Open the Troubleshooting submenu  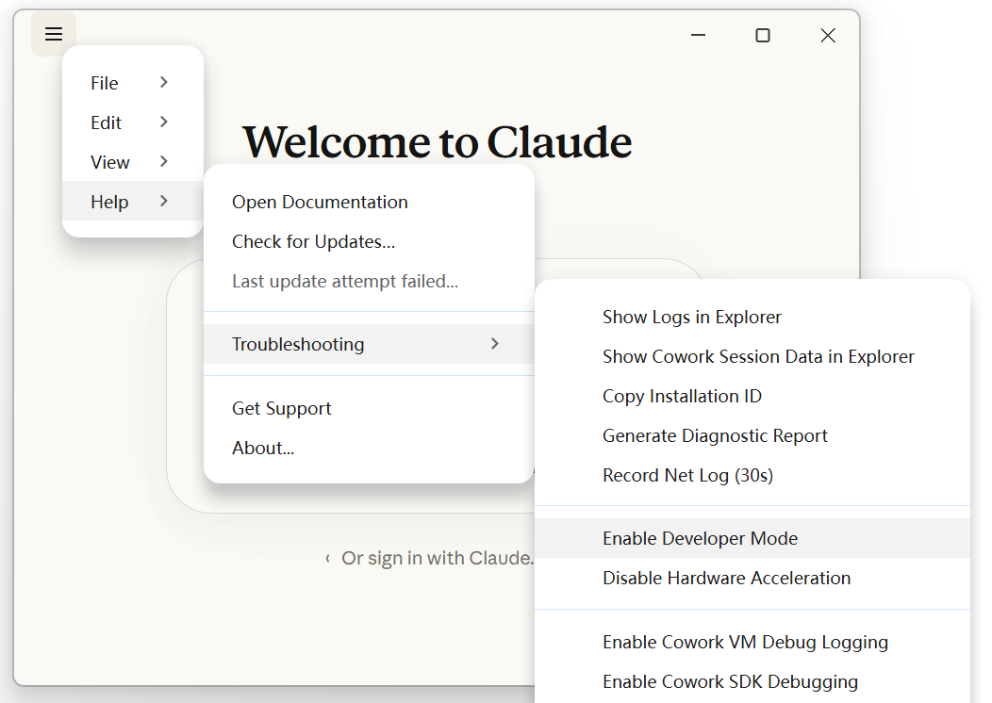click(x=369, y=344)
